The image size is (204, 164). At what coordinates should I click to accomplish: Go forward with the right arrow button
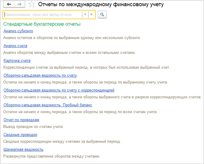20,4
